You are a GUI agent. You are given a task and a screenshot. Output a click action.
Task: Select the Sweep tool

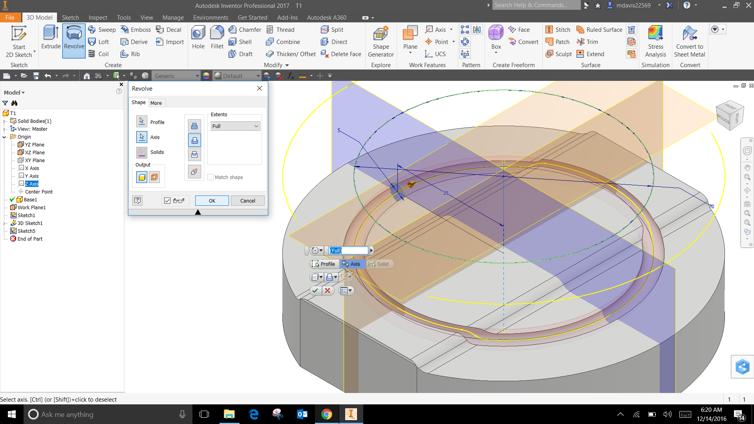click(x=101, y=29)
